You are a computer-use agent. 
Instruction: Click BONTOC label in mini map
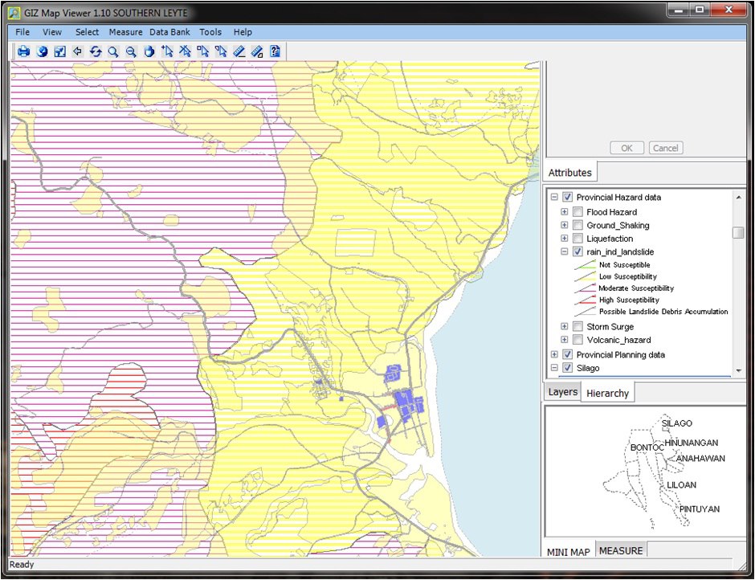click(x=647, y=447)
